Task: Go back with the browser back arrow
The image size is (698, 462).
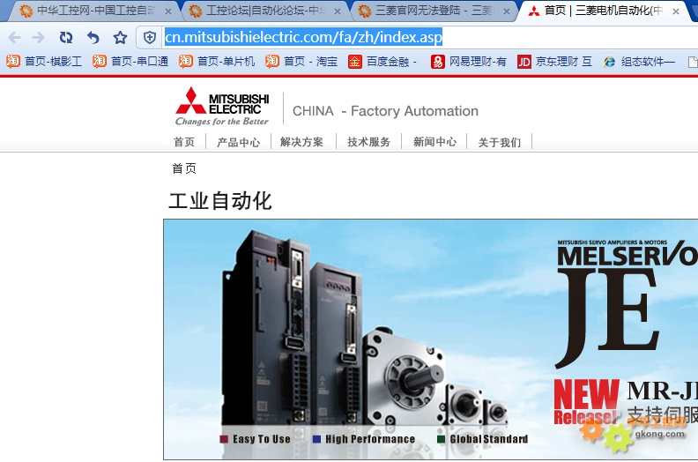Action: pos(14,37)
